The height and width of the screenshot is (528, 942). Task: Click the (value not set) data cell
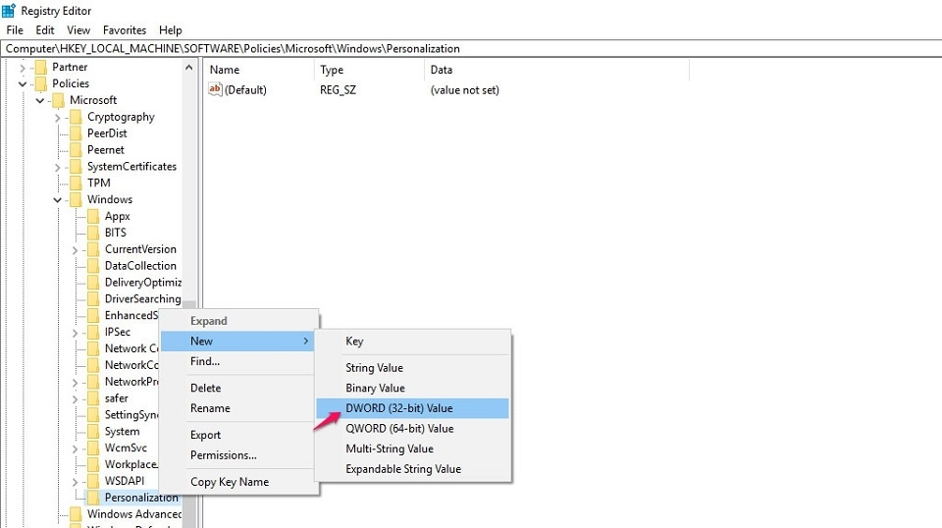(x=464, y=90)
